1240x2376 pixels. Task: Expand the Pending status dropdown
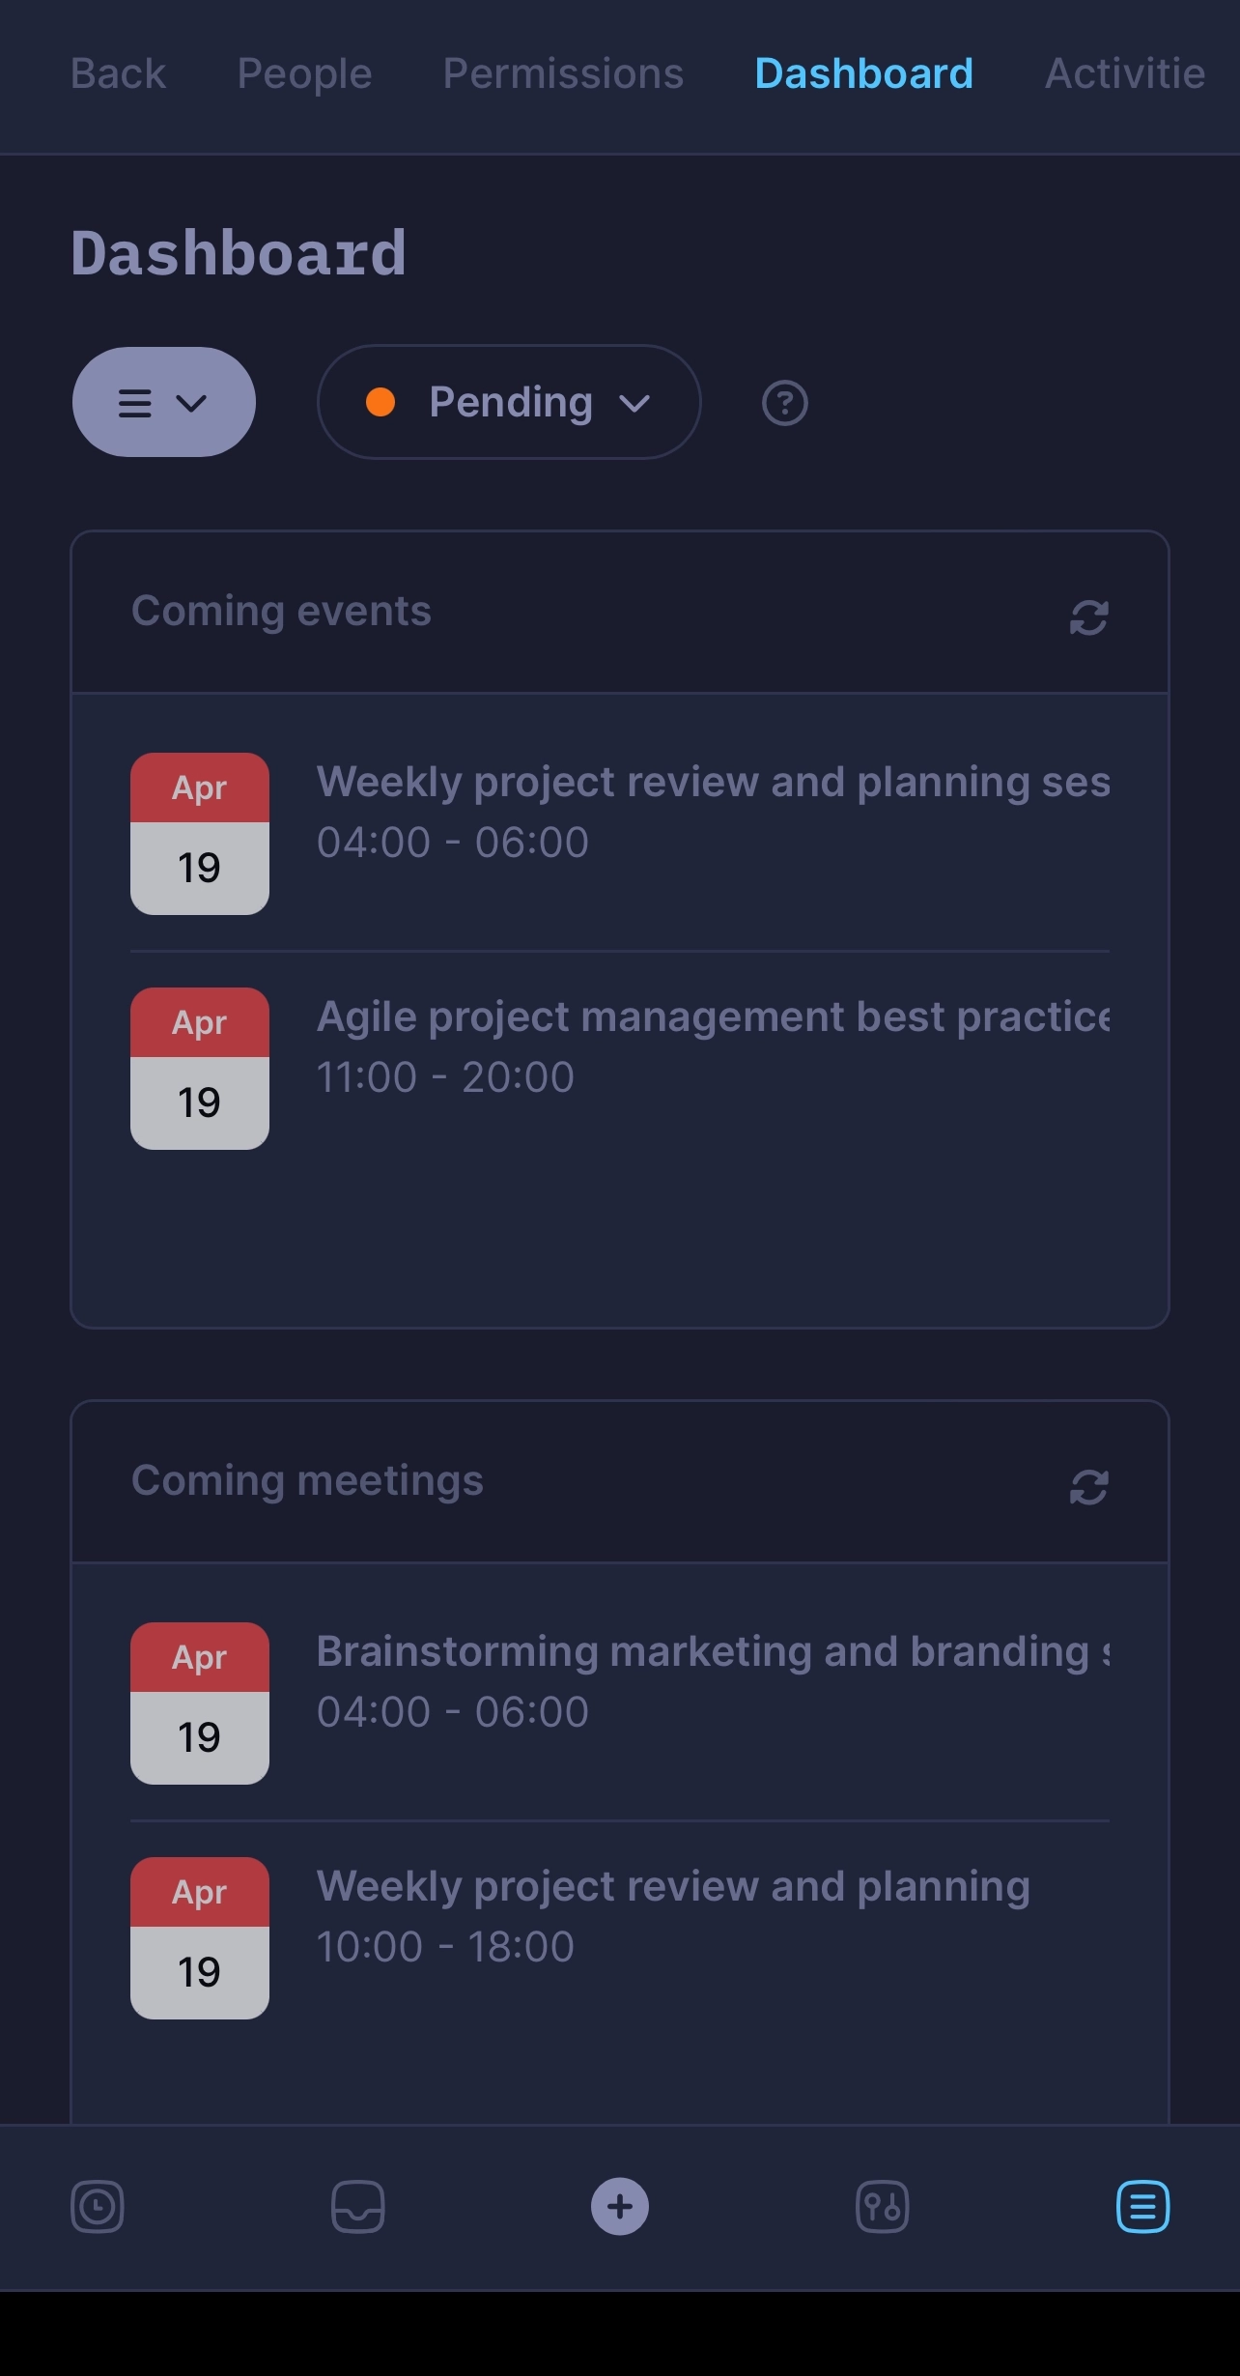509,403
